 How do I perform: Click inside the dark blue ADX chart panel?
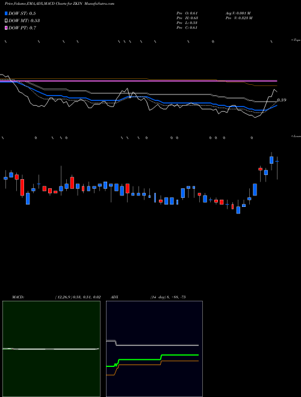(x=154, y=349)
